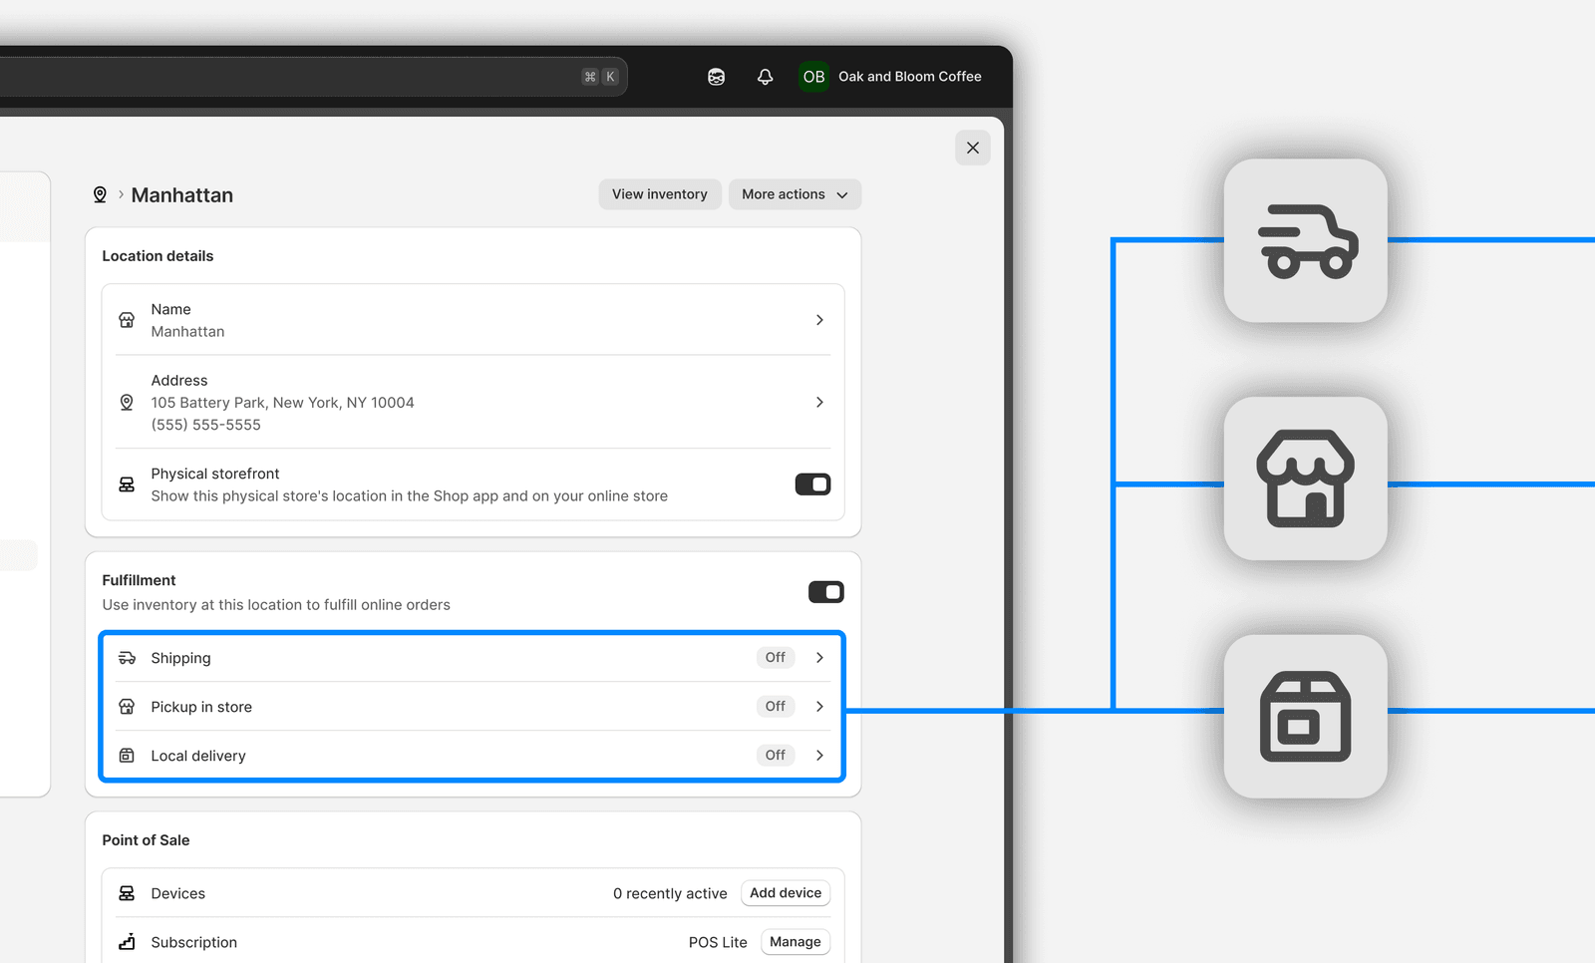
Task: Open the Sidekick assistant icon in top bar
Action: (x=716, y=77)
